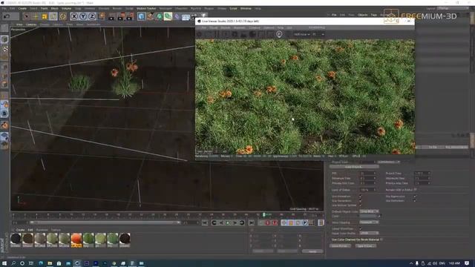
Task: Open the Objects menu in Live Viewer
Action: point(225,28)
